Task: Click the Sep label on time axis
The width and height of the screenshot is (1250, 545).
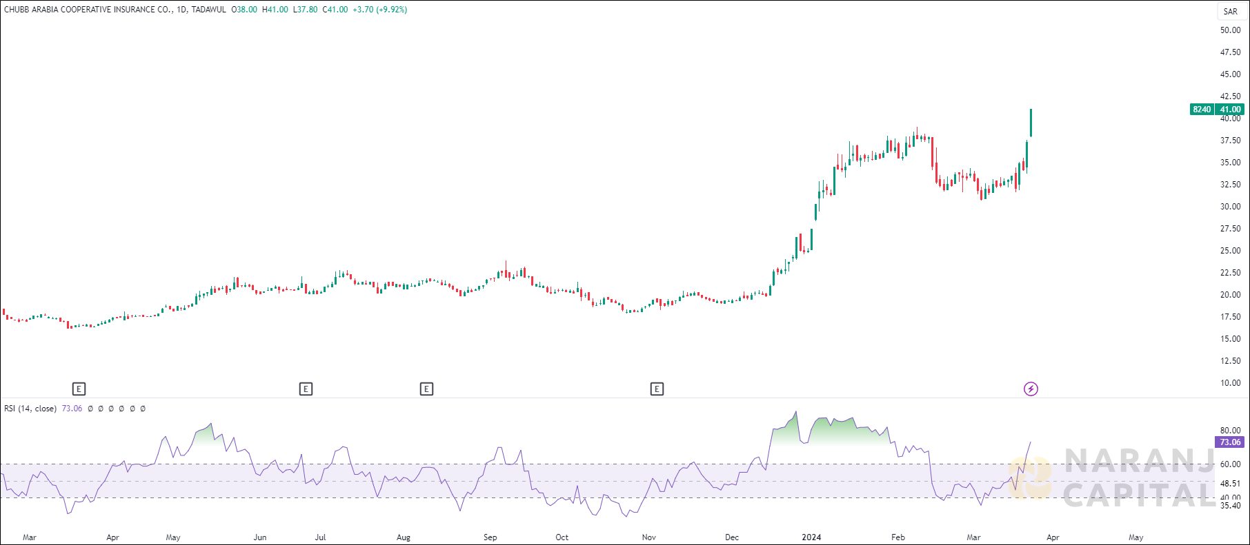Action: click(x=490, y=537)
